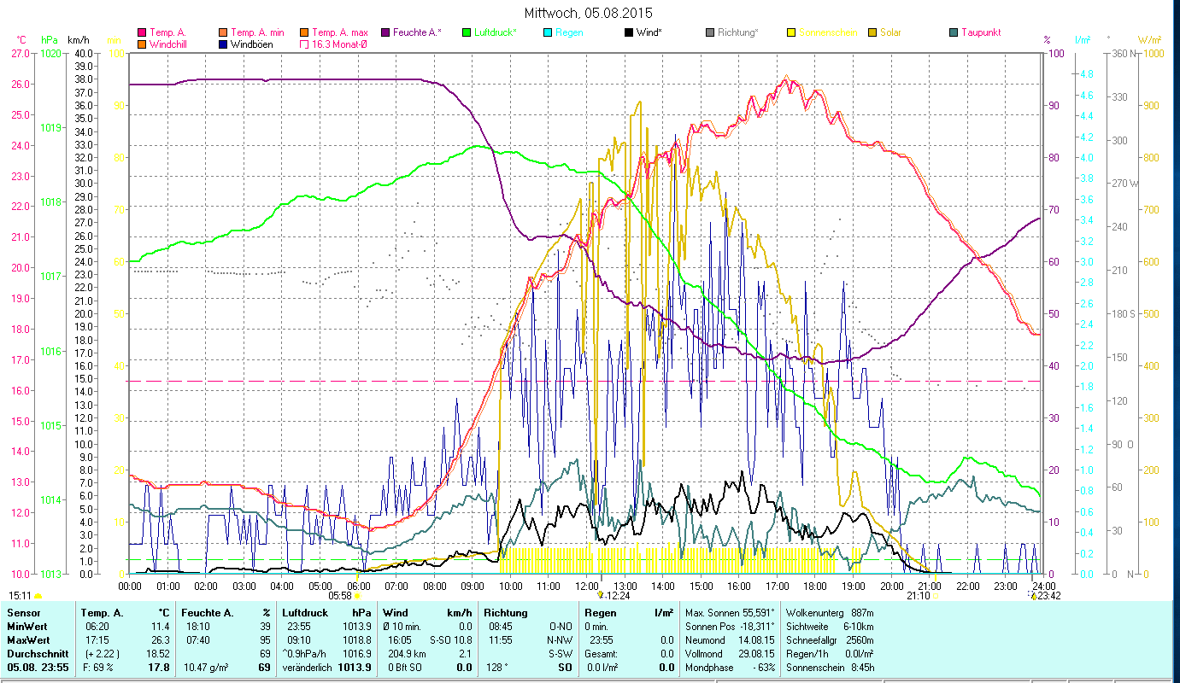
Task: Click the orange Windchill legend swatch
Action: (142, 44)
